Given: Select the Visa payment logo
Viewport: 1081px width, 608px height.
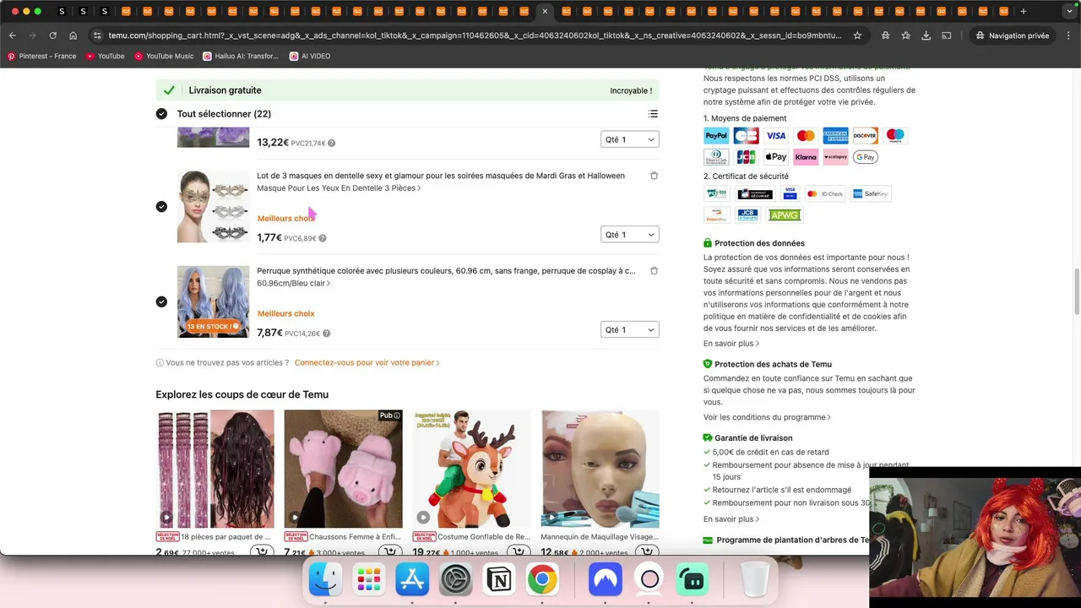Looking at the screenshot, I should [776, 136].
